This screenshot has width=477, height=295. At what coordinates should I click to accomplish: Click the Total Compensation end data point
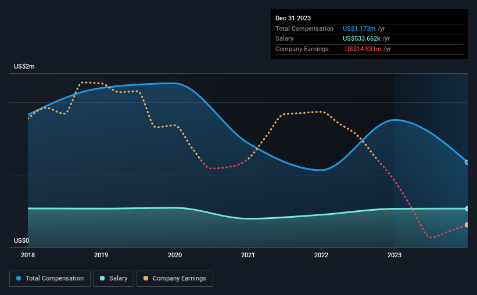(467, 163)
